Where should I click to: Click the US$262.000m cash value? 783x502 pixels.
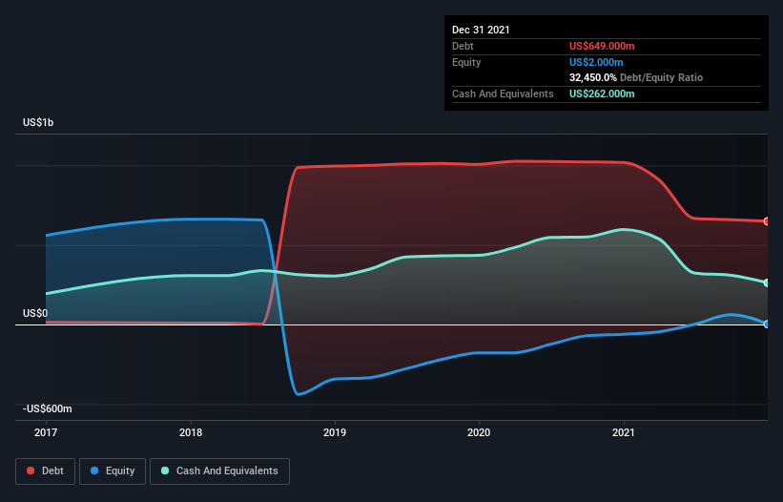[x=602, y=94]
